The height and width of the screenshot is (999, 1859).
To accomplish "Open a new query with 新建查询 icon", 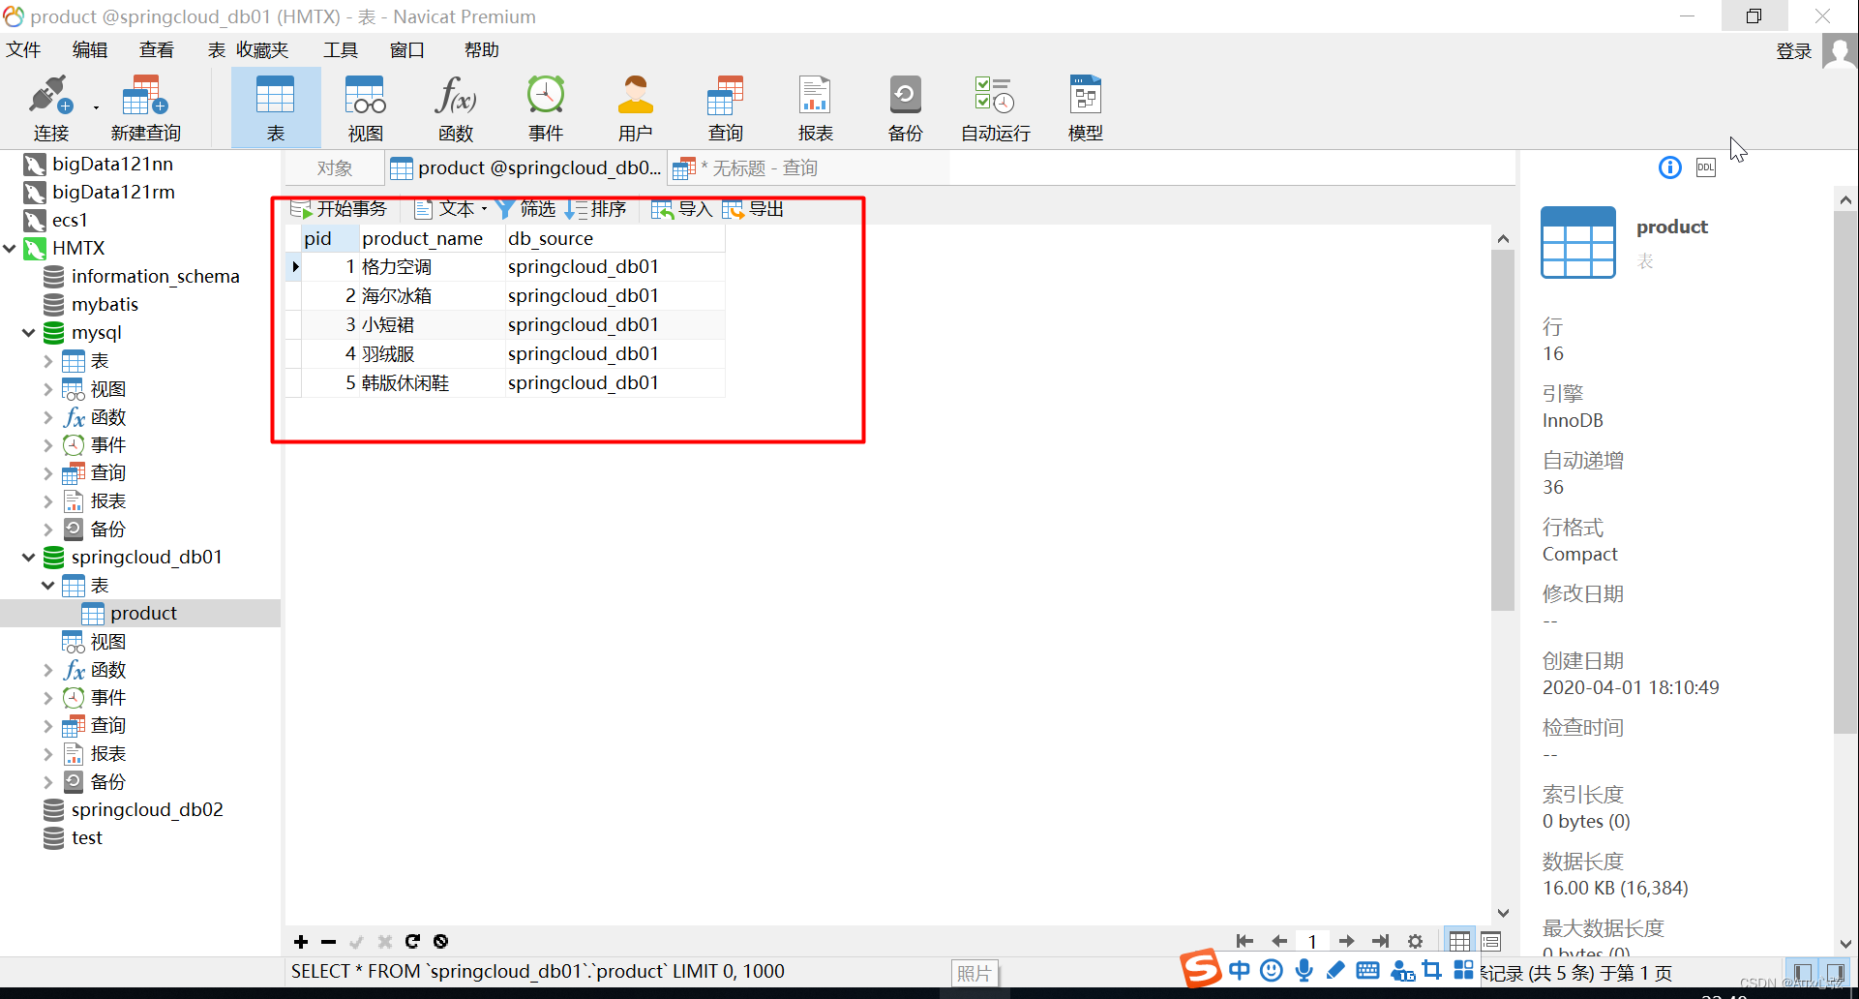I will click(144, 106).
